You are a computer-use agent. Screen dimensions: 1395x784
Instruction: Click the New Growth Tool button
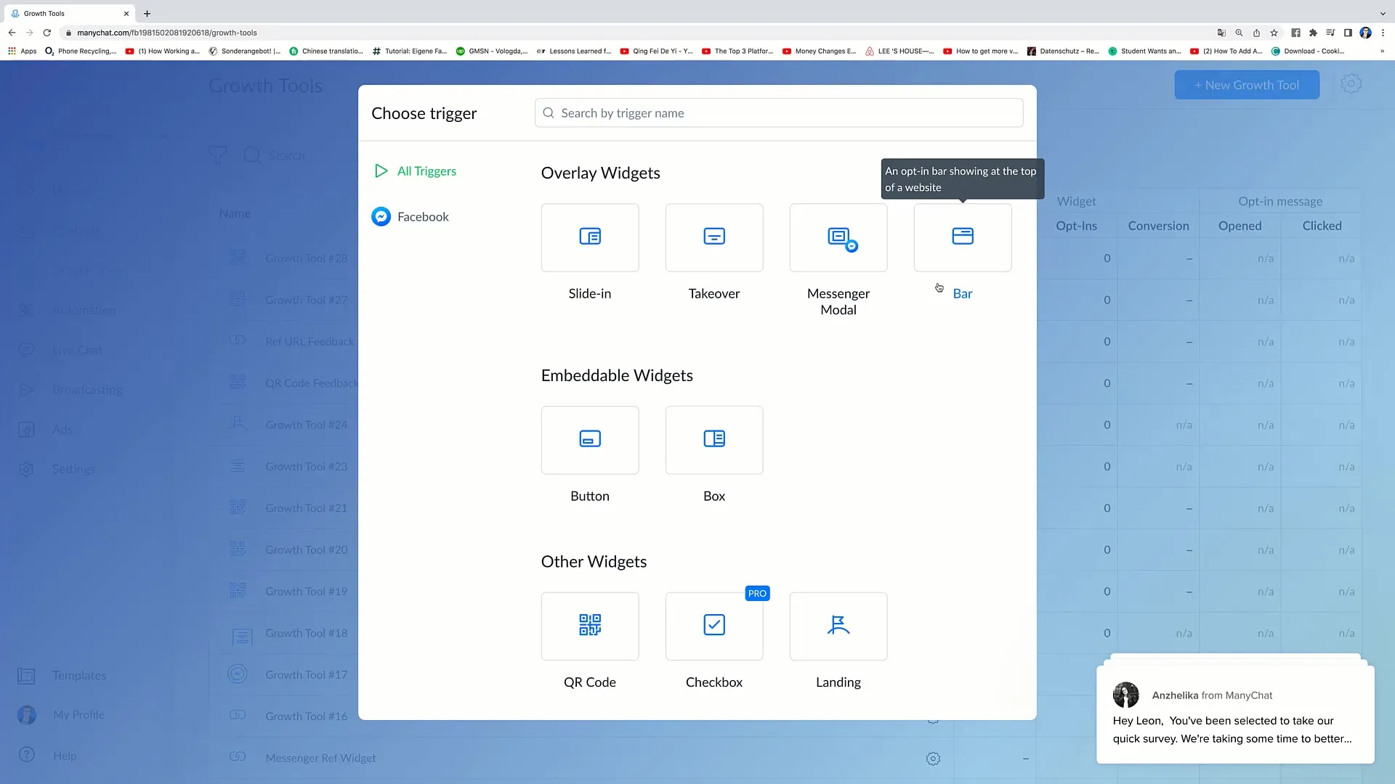1245,84
